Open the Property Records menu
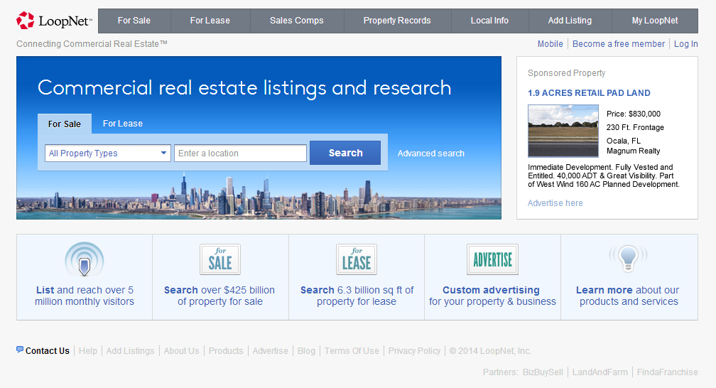The height and width of the screenshot is (388, 716). 397,21
